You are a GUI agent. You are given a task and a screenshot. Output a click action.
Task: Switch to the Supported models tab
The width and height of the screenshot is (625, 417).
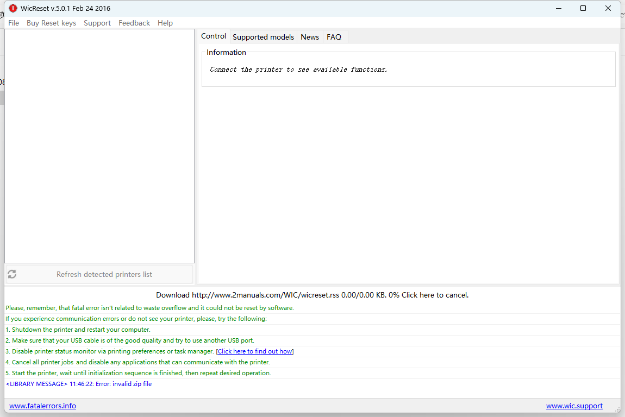(263, 37)
